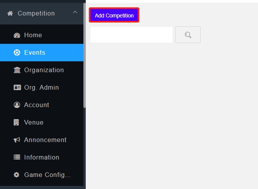258x189 pixels.
Task: Collapse the Competition section with the chevron
Action: pos(75,13)
